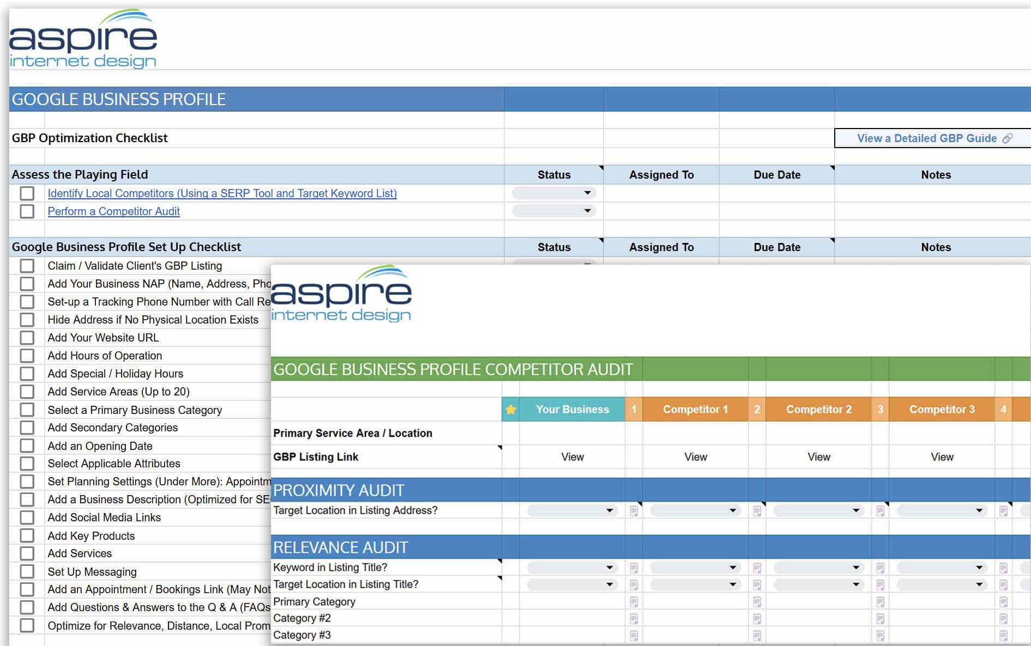Open Status dropdown for Perform a Competitor Audit

point(554,211)
